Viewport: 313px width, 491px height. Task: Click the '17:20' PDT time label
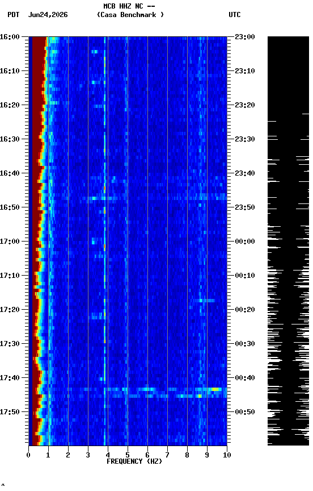pyautogui.click(x=10, y=310)
